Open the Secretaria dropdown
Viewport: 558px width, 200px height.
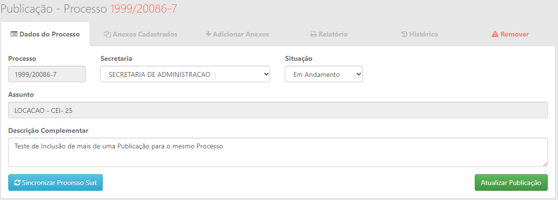(x=185, y=74)
